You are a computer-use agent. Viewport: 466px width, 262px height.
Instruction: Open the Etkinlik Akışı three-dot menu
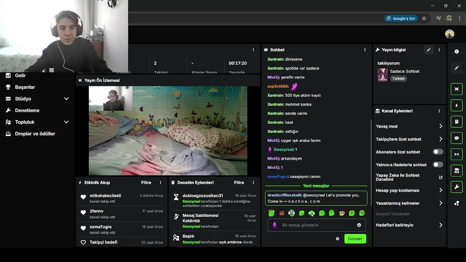(161, 183)
